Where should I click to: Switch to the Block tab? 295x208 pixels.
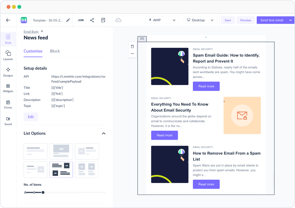tap(55, 51)
